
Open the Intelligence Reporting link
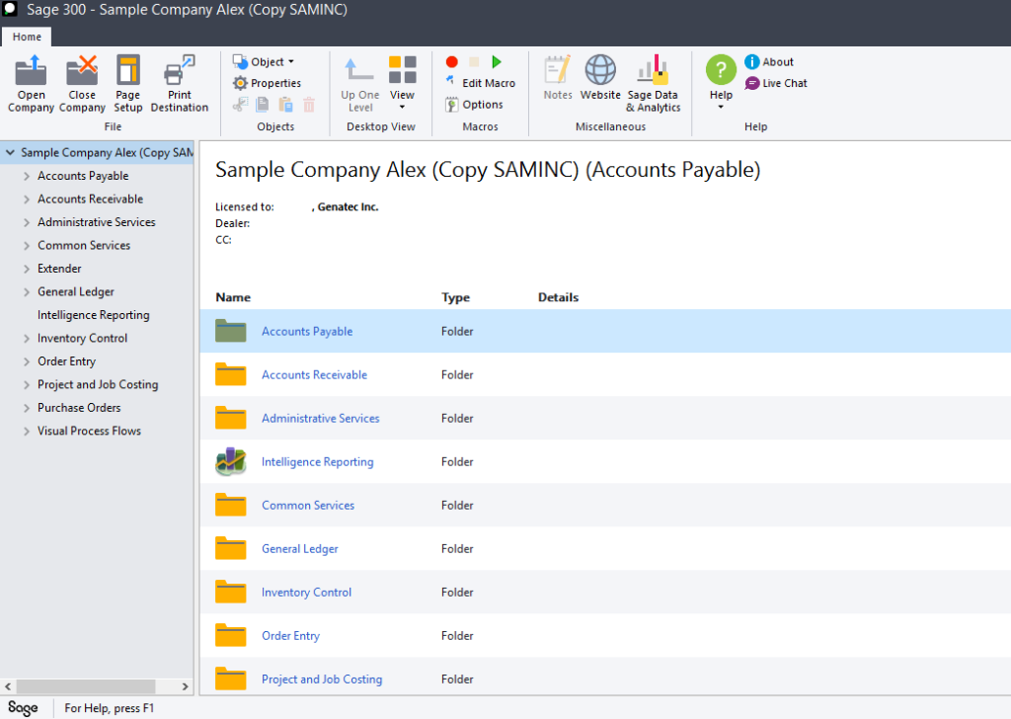click(x=317, y=461)
